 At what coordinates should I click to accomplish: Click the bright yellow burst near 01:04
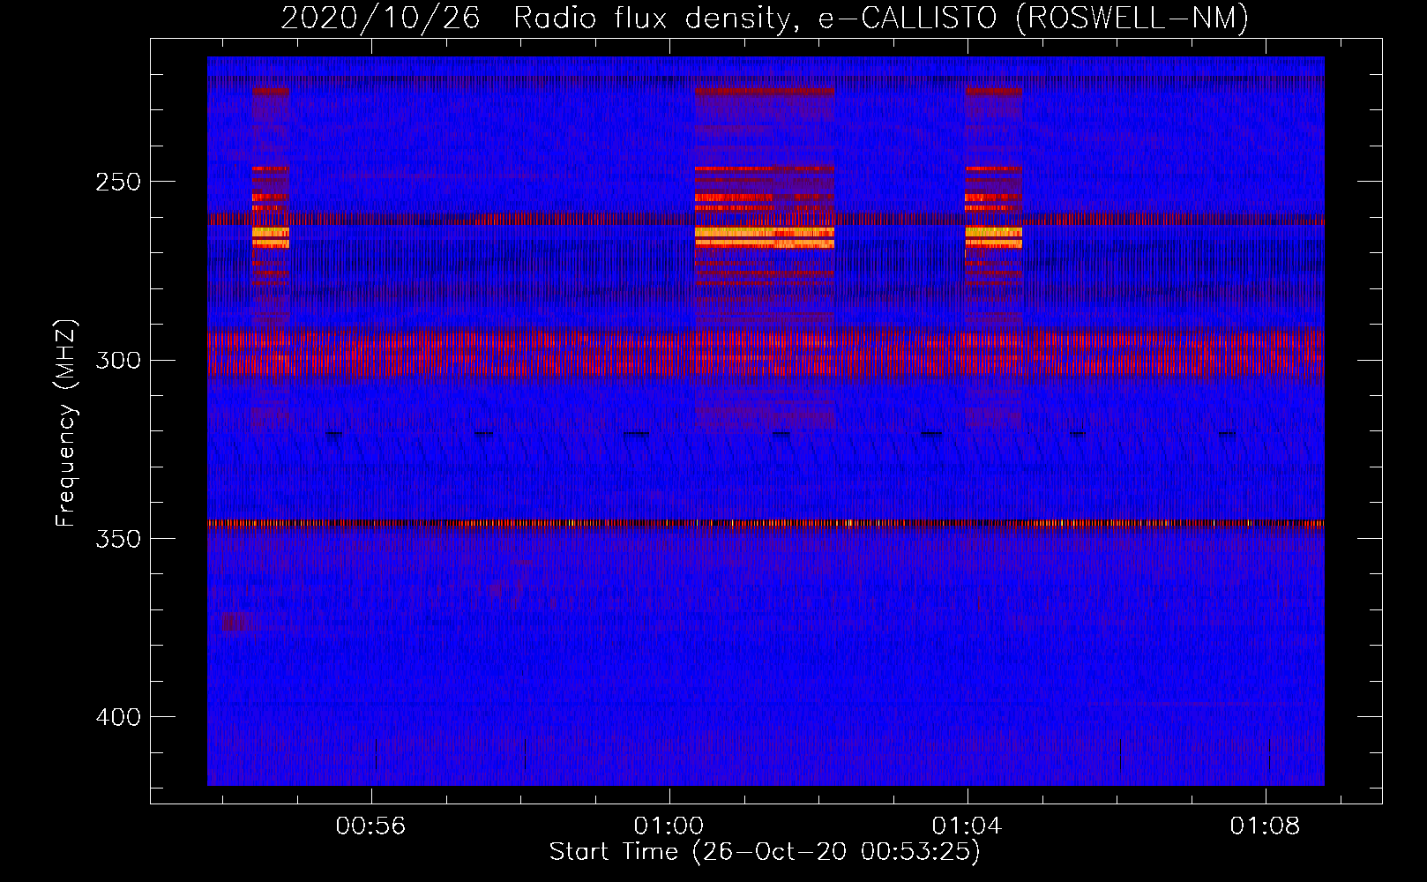994,237
